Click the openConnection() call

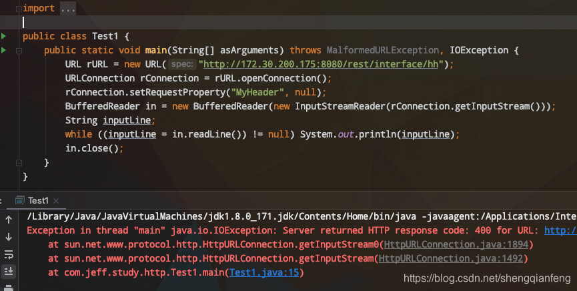pos(283,78)
